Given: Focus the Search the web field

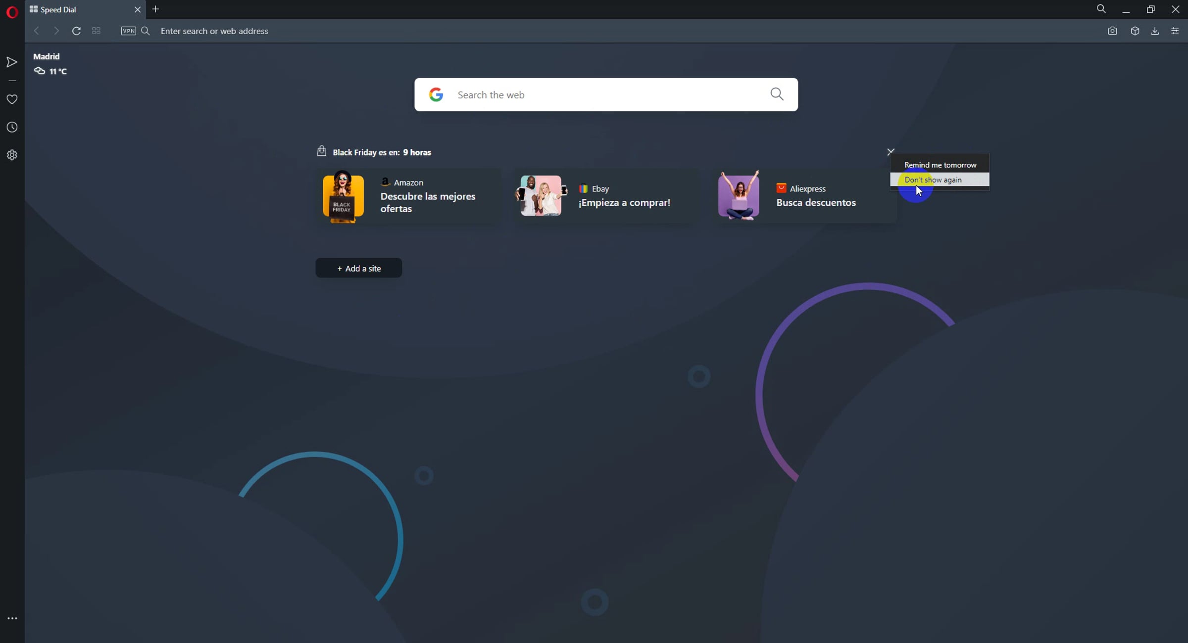Looking at the screenshot, I should pos(606,94).
